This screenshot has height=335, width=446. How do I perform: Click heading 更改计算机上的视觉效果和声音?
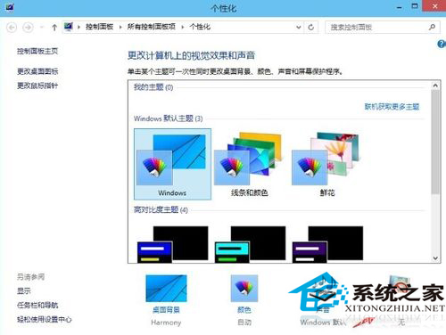point(191,55)
